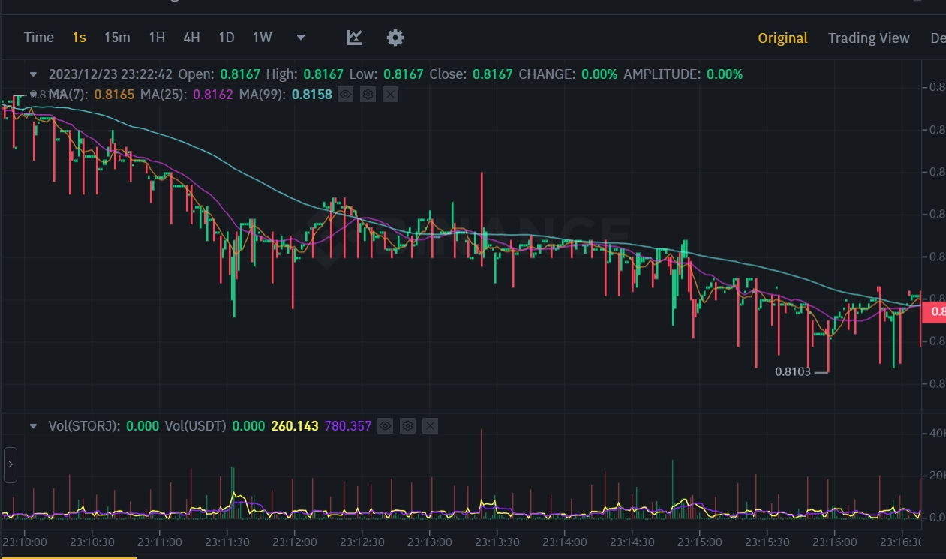Viewport: 946px width, 559px height.
Task: Collapse the OHLC info row triangle
Action: 33,74
